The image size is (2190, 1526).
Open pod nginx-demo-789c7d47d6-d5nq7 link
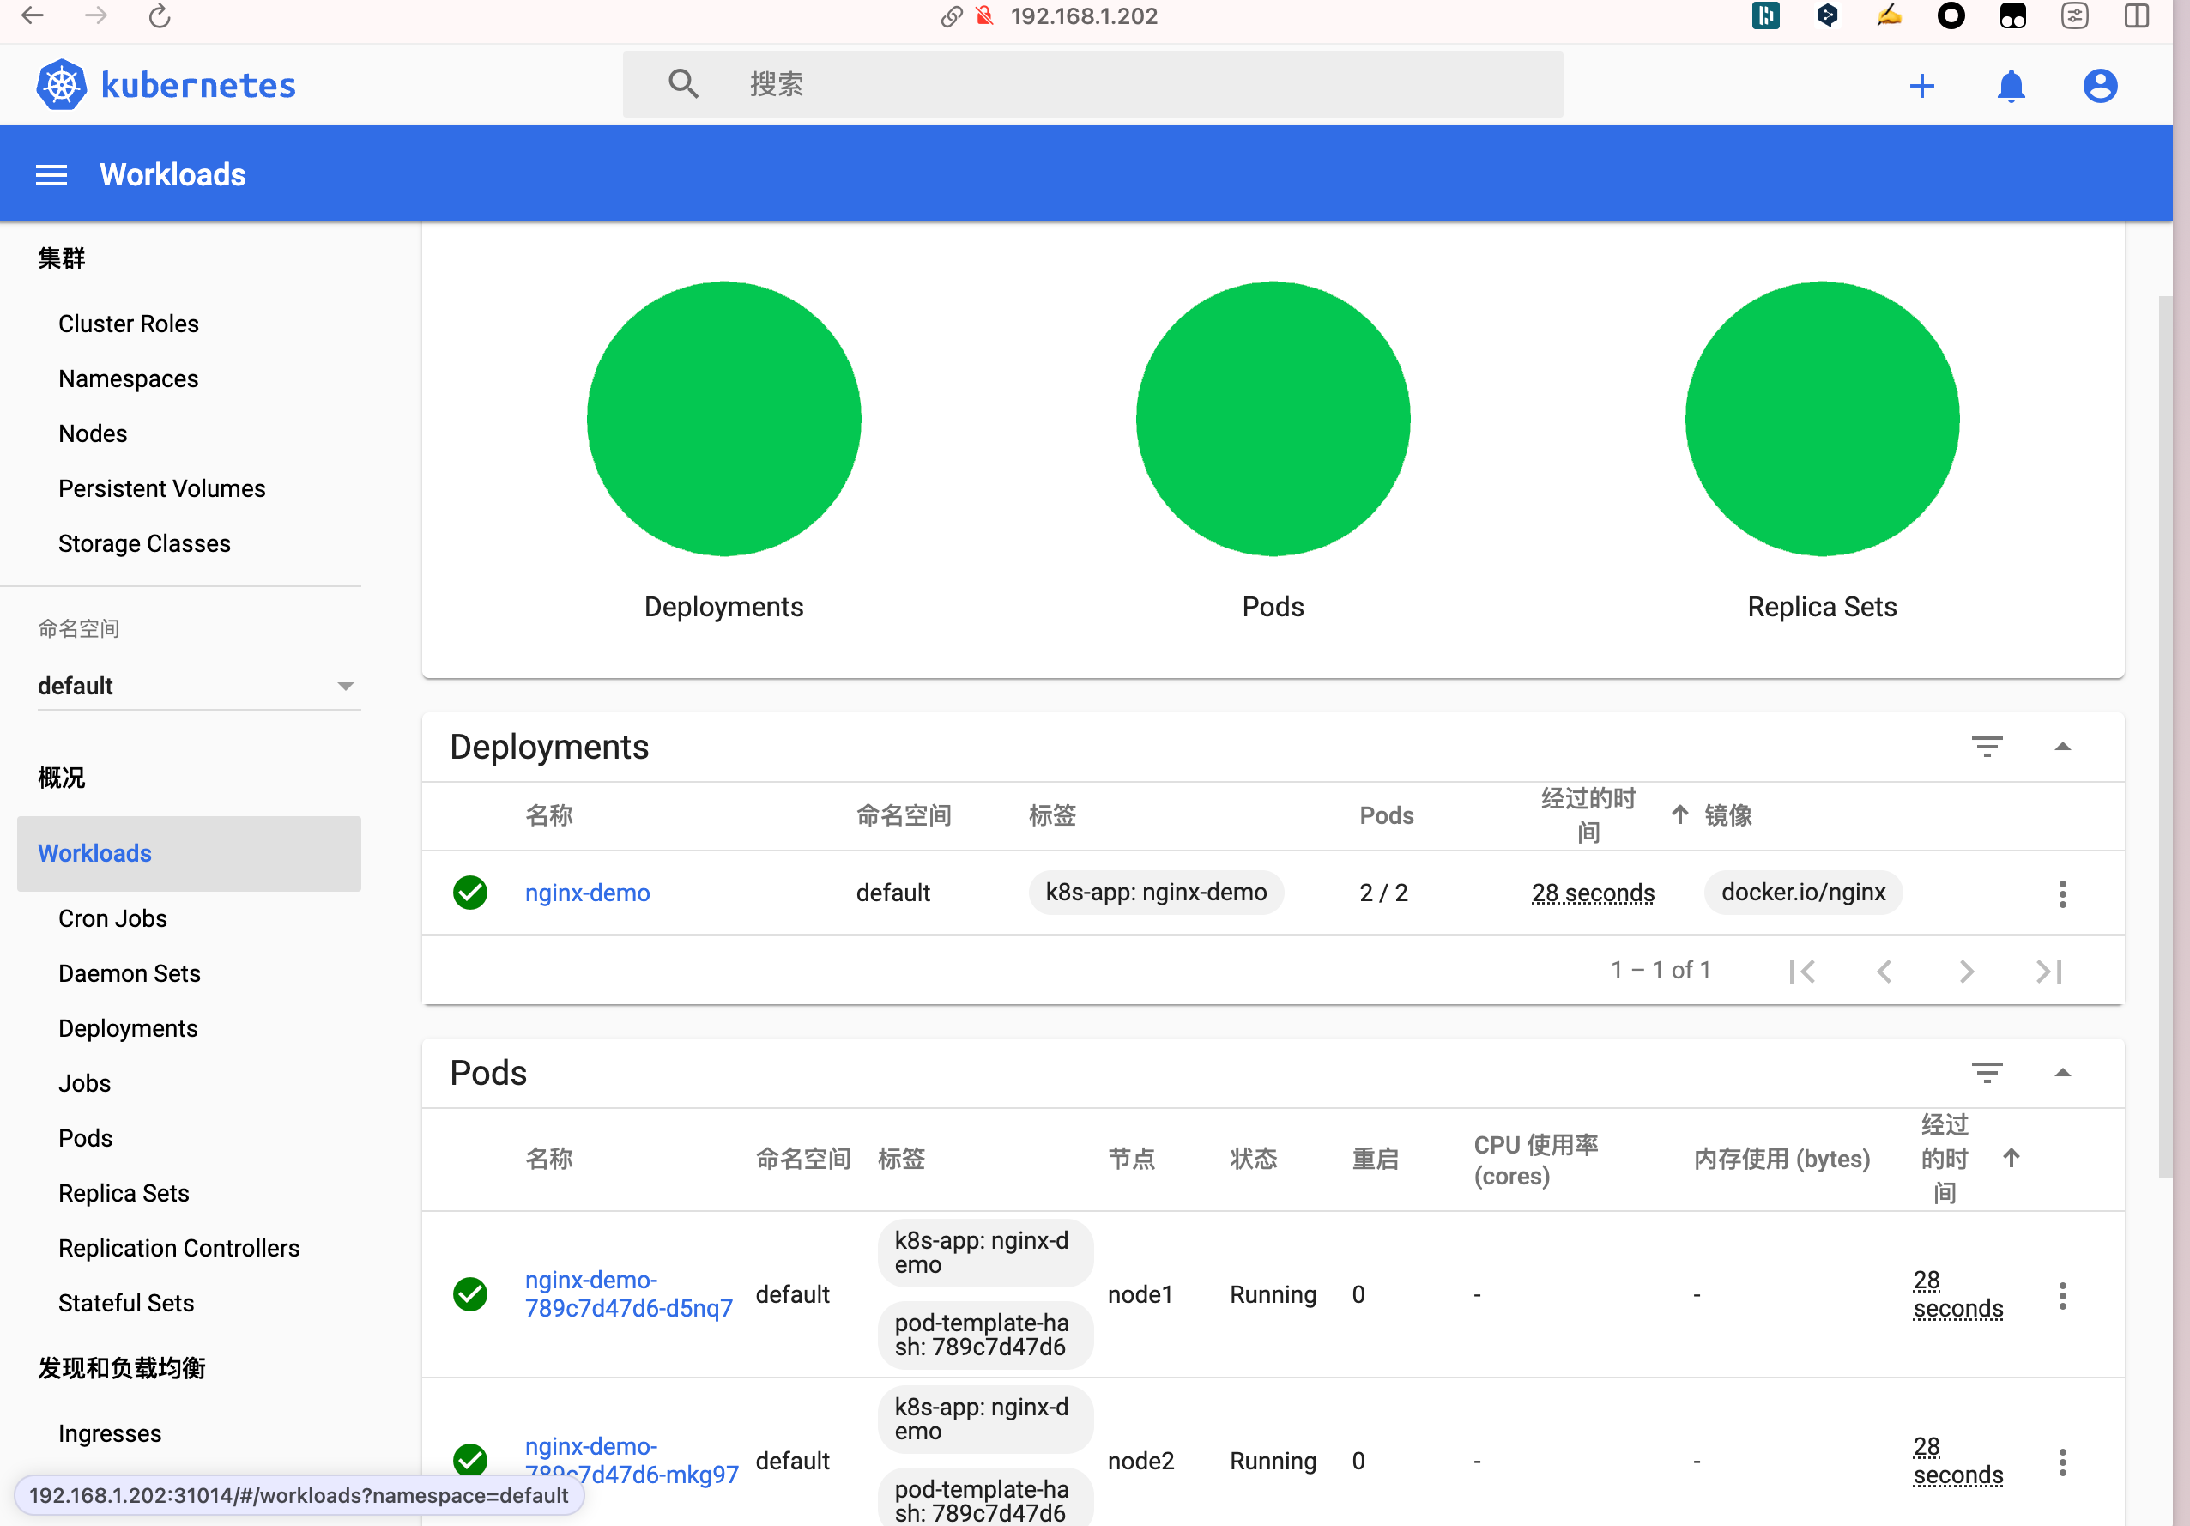coord(628,1293)
